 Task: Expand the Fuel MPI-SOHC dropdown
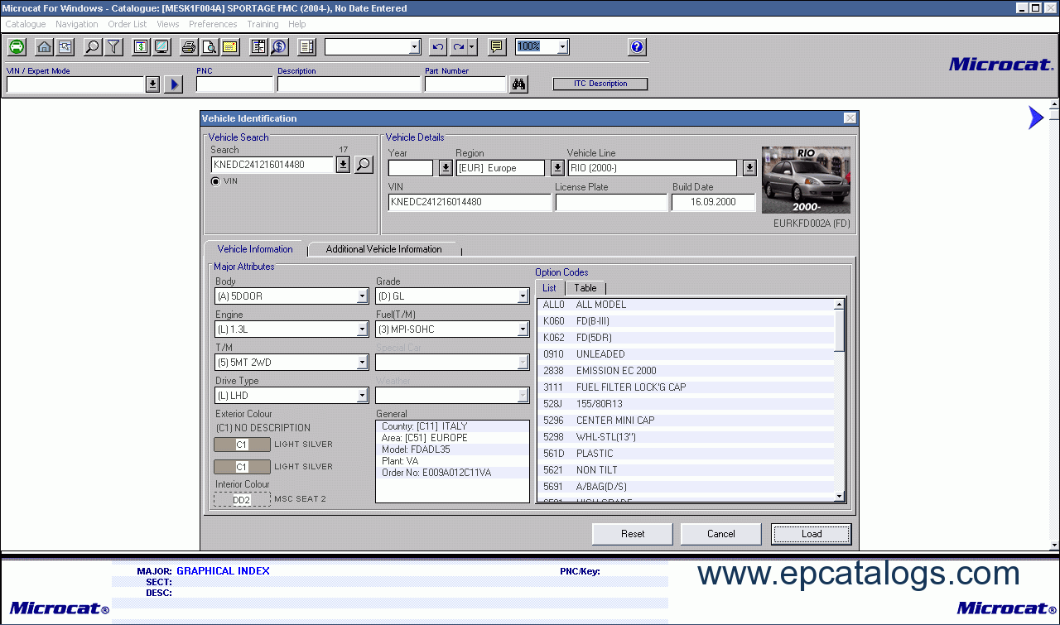(523, 329)
